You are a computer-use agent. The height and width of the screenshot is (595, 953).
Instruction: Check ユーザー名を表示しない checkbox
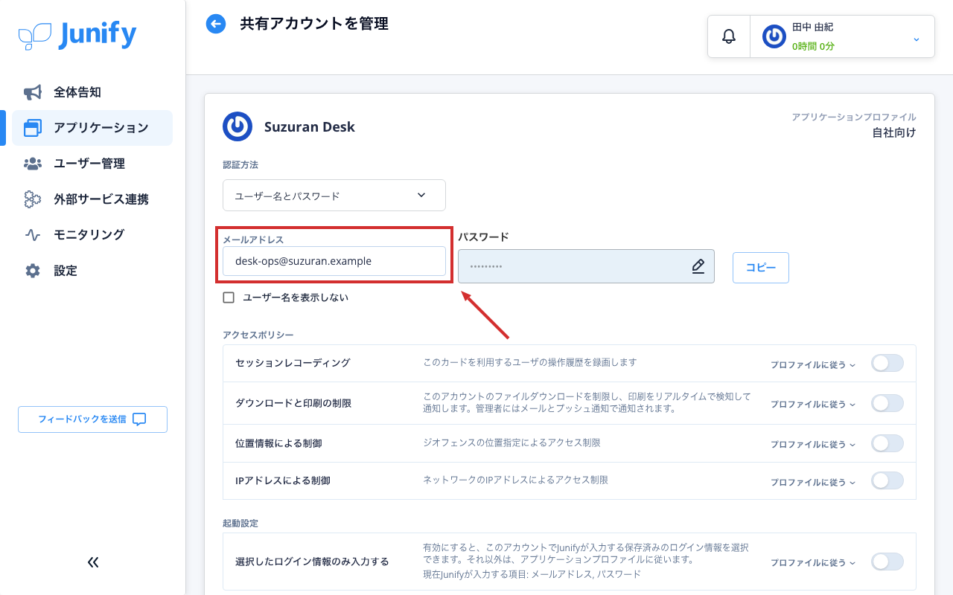[229, 297]
